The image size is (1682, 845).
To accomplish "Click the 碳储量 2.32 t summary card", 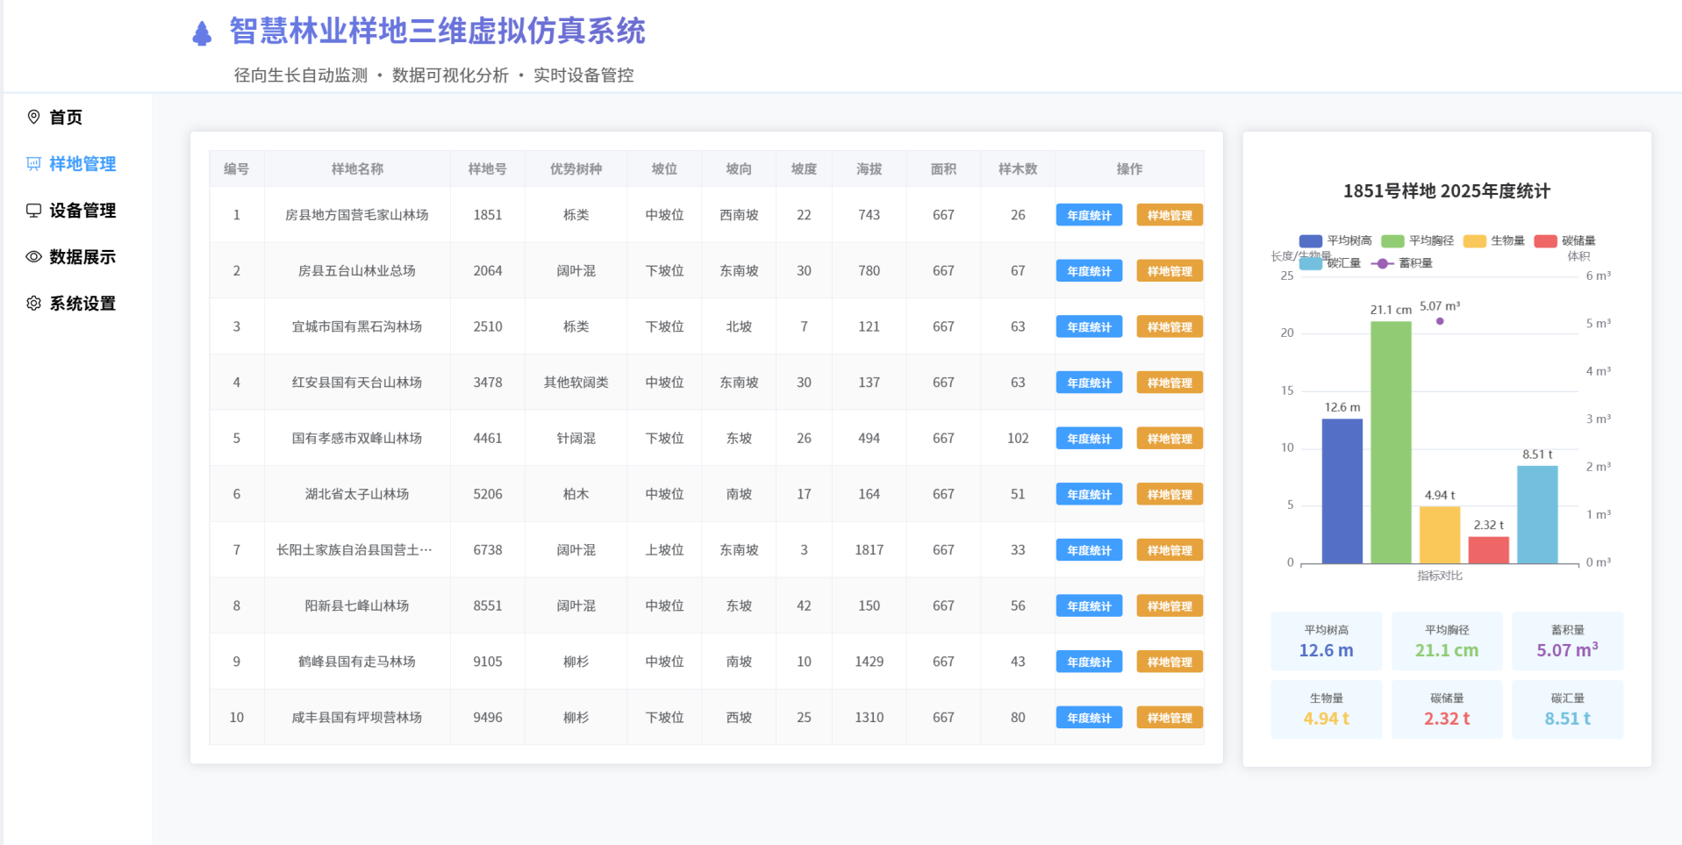I will click(1447, 709).
